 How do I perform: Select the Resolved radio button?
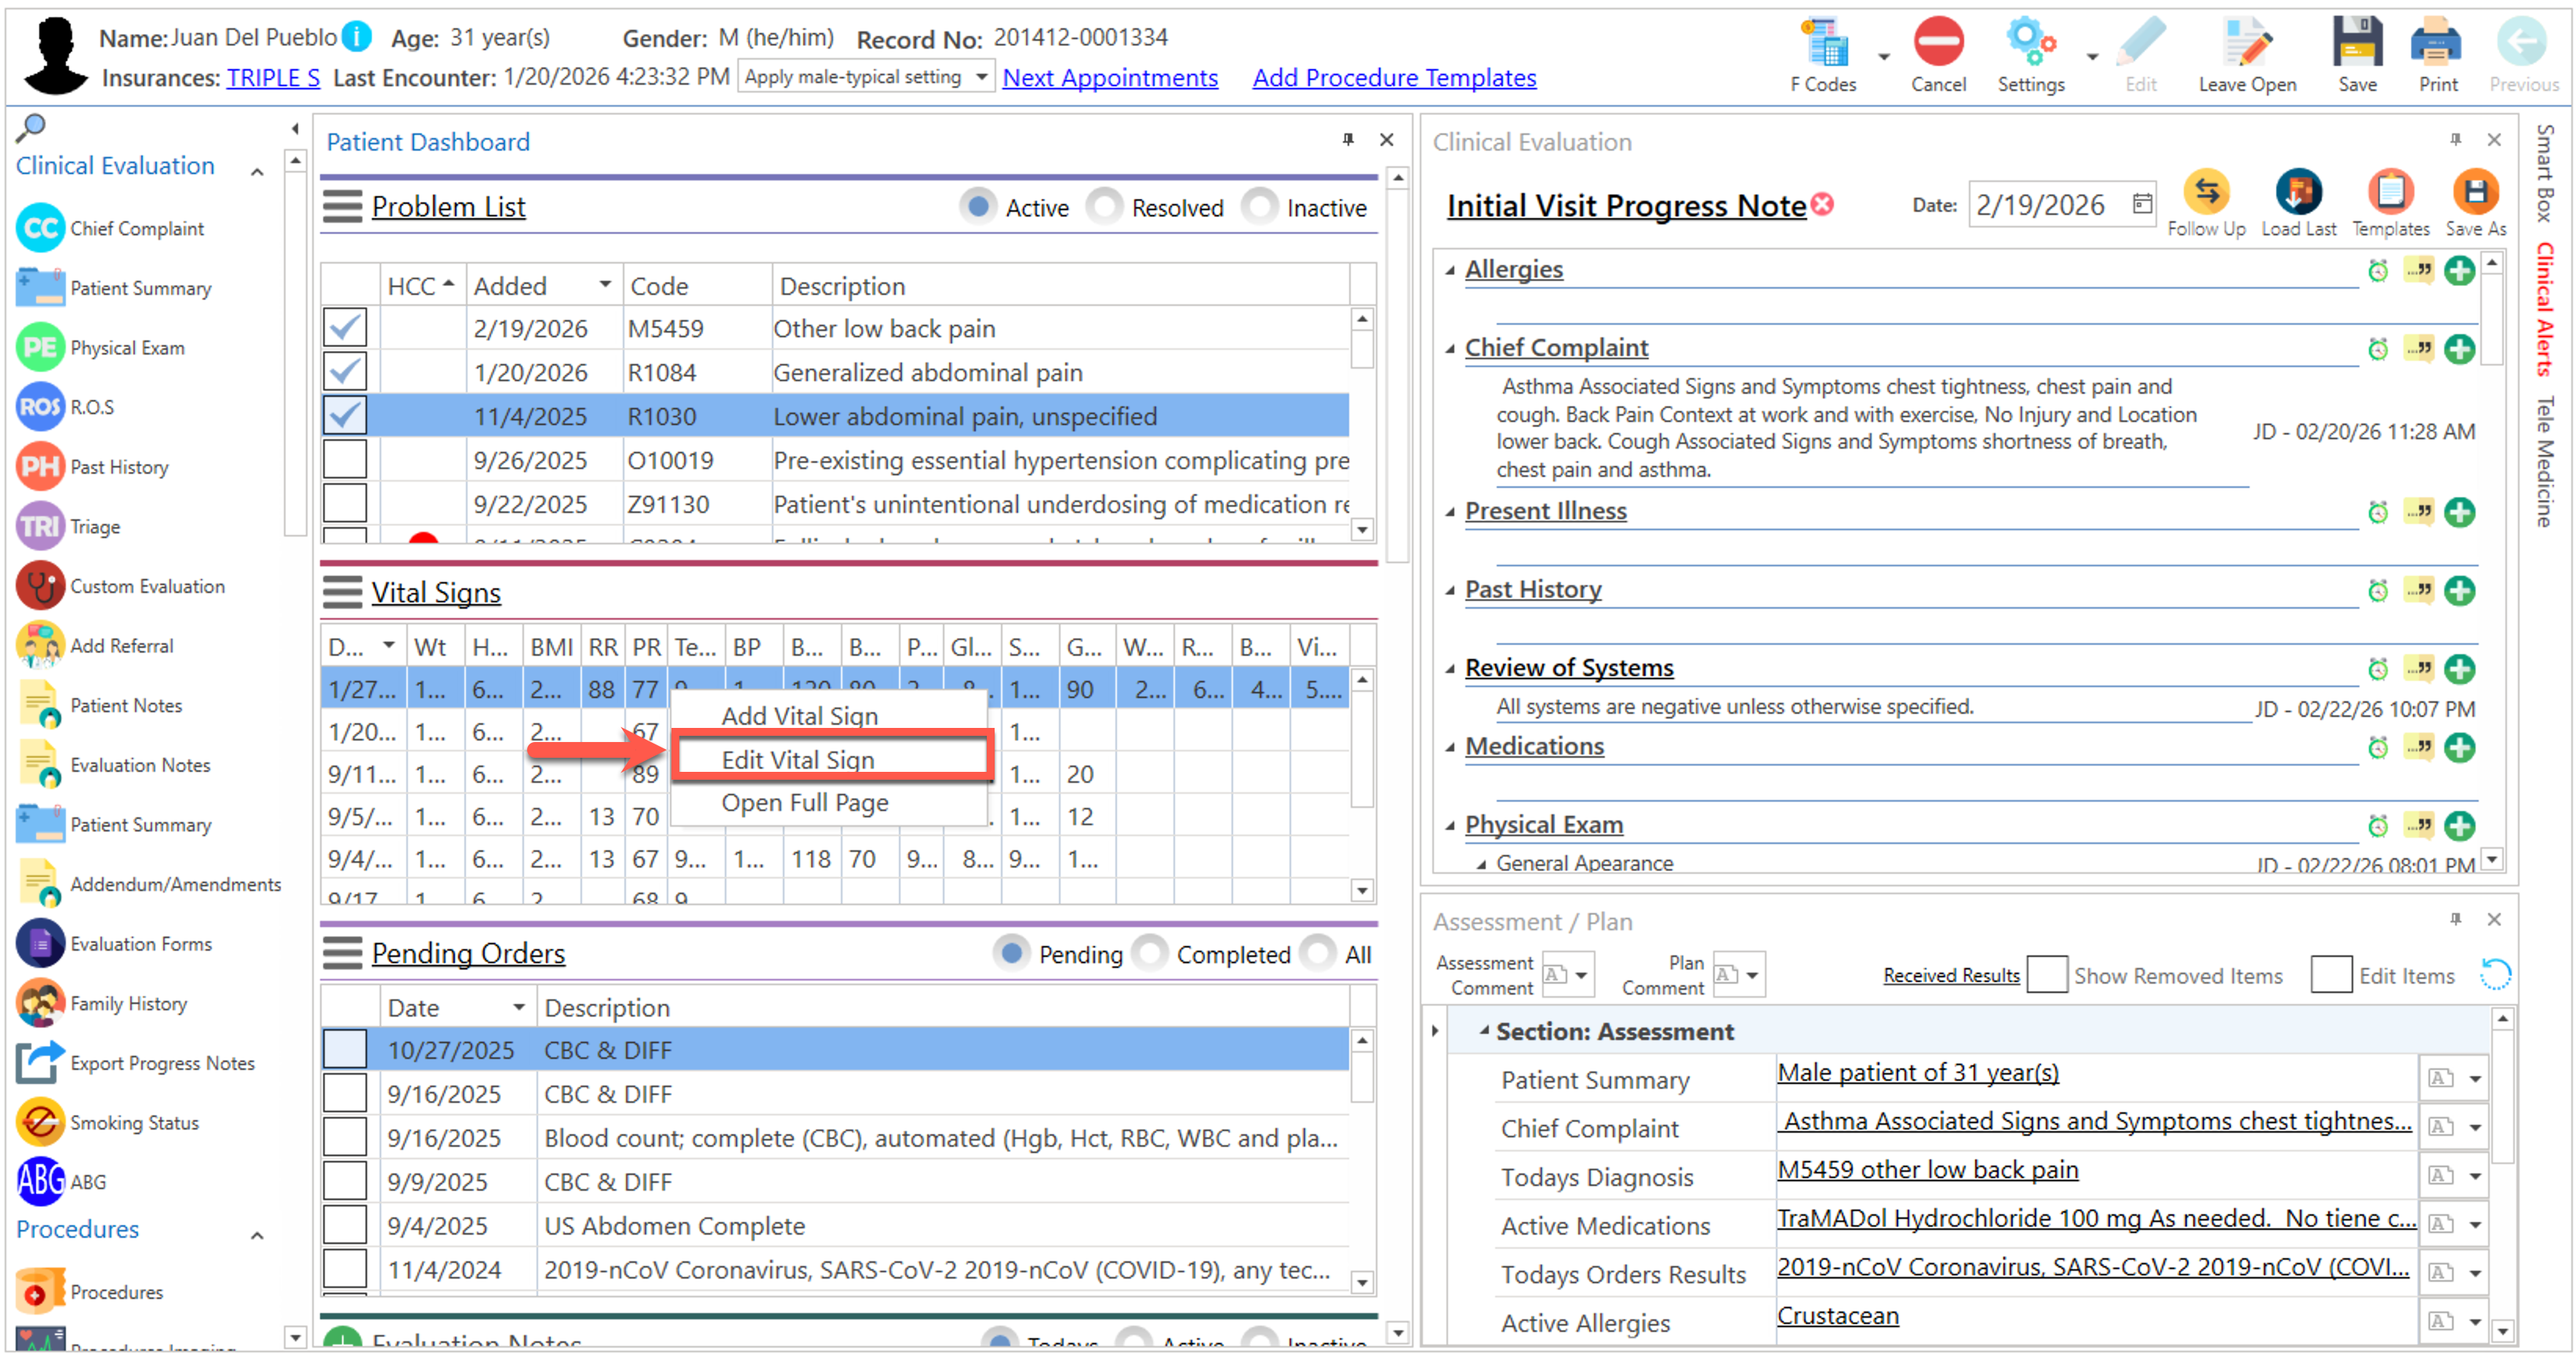(1105, 207)
